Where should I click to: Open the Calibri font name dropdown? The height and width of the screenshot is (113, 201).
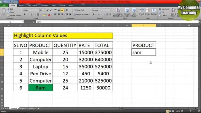click(38, 10)
